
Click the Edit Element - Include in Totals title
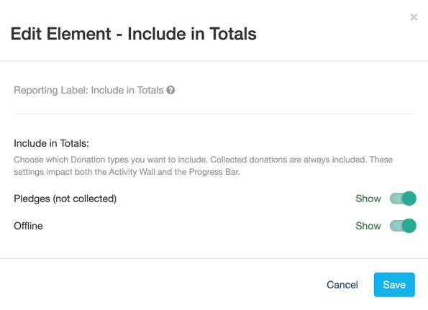[134, 34]
